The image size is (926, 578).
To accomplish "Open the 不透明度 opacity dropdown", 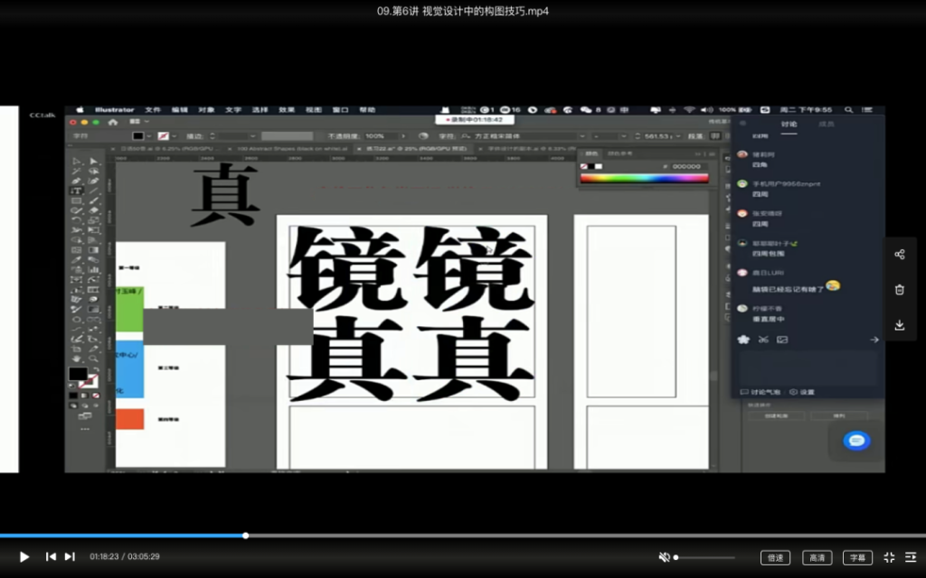I will pos(404,136).
